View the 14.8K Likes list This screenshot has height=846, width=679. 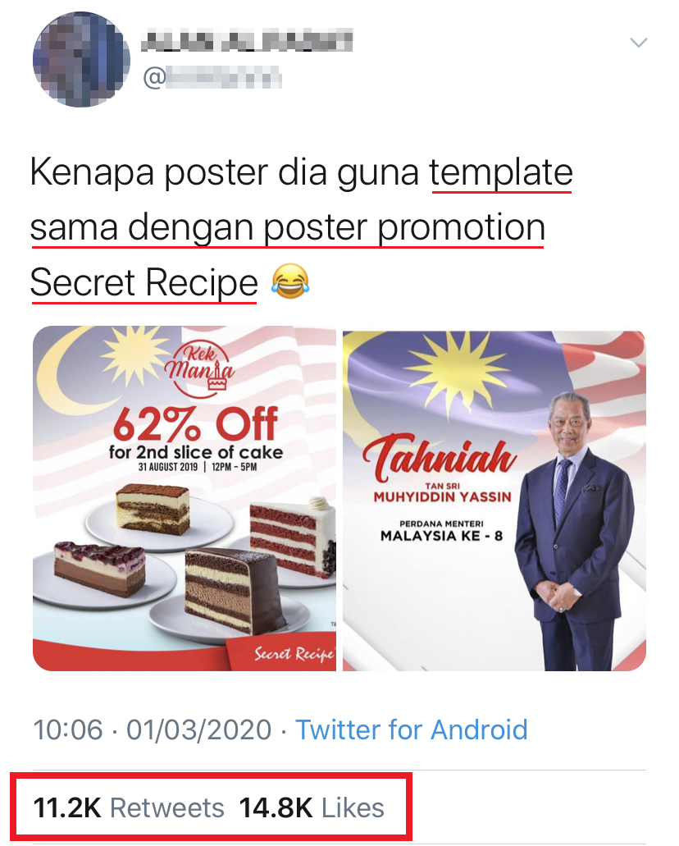coord(312,808)
